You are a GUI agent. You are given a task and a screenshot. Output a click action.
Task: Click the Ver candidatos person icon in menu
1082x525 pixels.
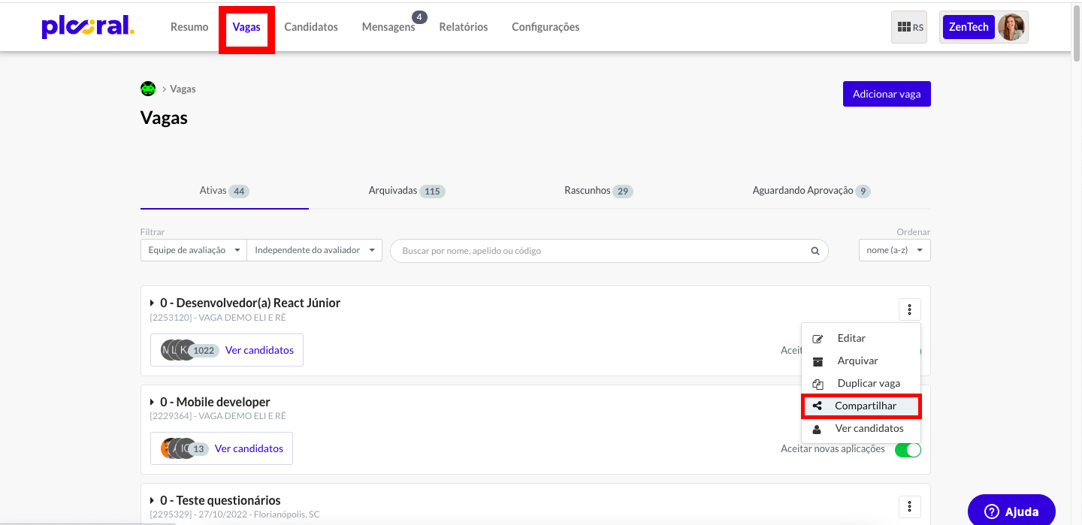point(817,429)
